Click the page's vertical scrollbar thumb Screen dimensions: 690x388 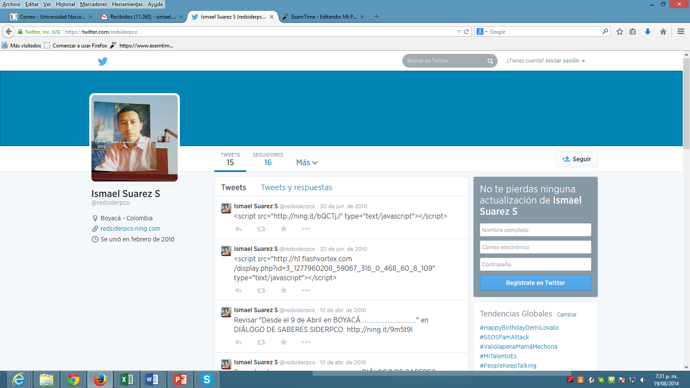(x=686, y=103)
